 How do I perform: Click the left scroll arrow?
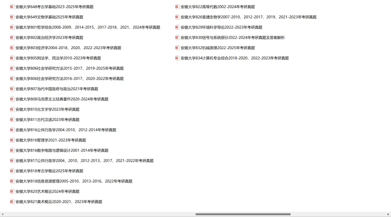pyautogui.click(x=3, y=214)
